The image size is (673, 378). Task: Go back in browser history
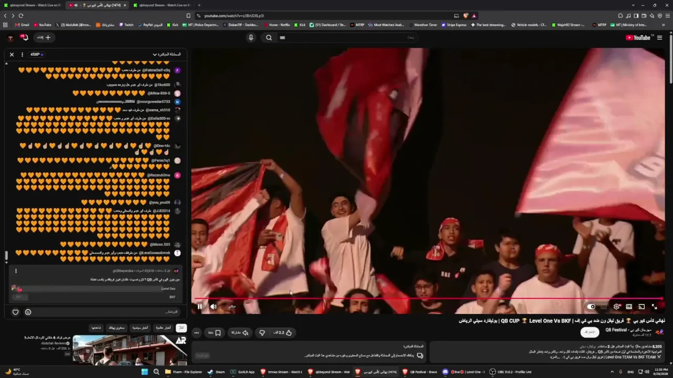tap(5, 16)
